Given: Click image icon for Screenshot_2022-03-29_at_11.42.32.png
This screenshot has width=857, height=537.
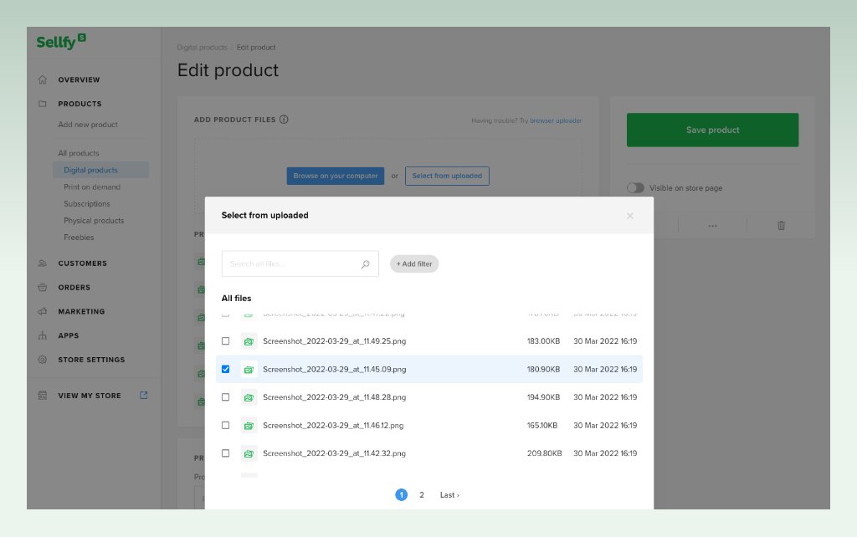Looking at the screenshot, I should pos(249,453).
